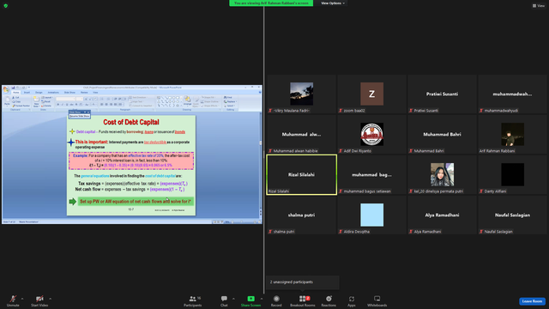The image size is (549, 309).
Task: Click the View layout button at the top right
Action: (539, 6)
